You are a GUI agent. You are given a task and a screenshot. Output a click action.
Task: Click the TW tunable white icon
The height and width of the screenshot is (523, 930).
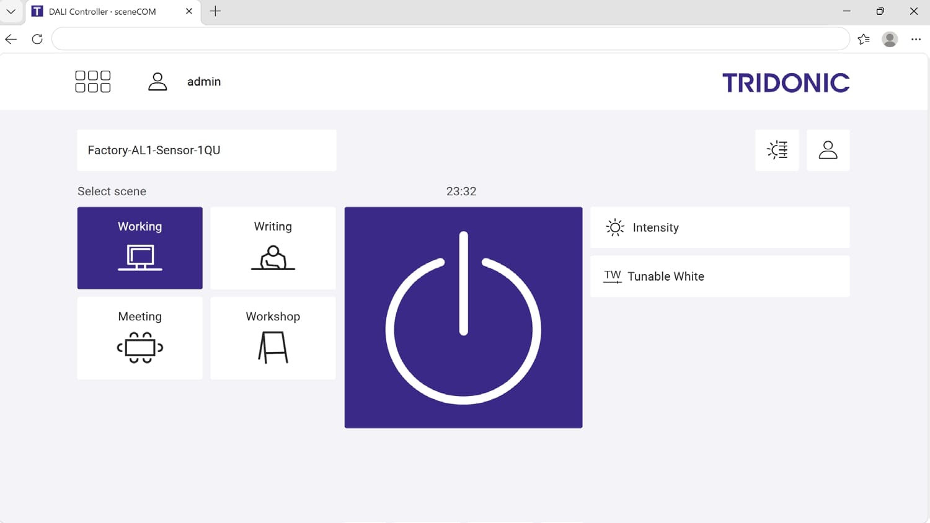pyautogui.click(x=613, y=276)
